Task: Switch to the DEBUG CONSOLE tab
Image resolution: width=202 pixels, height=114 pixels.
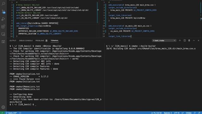Action: 26,41
